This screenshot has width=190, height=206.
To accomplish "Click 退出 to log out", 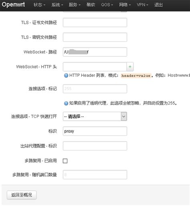I will coord(158,5).
